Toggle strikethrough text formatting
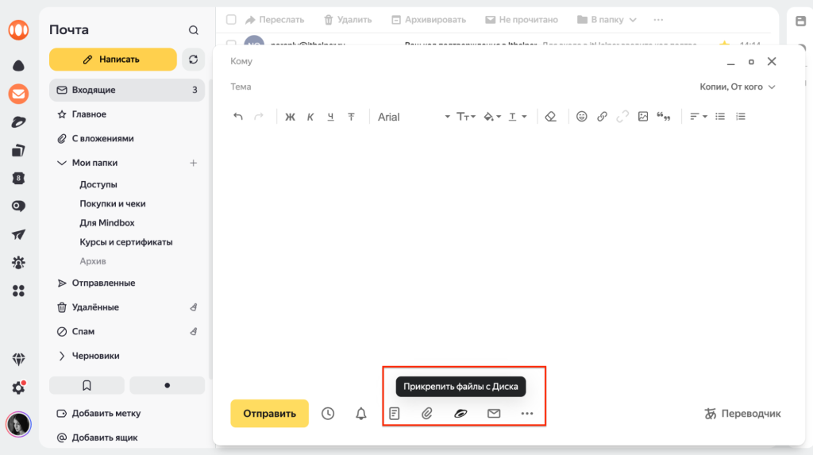Viewport: 813px width, 455px height. click(x=351, y=117)
